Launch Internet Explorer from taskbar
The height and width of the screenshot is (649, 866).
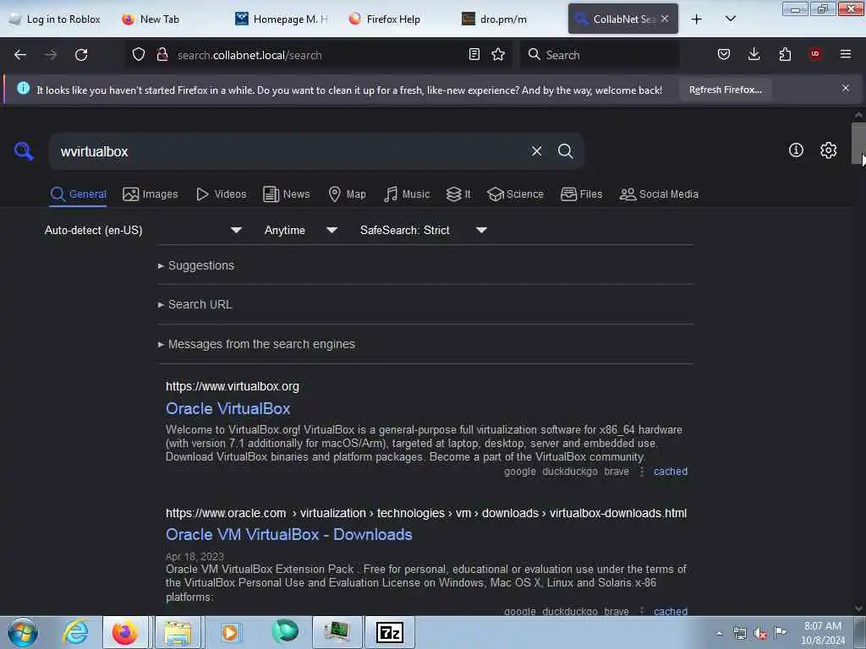point(75,632)
